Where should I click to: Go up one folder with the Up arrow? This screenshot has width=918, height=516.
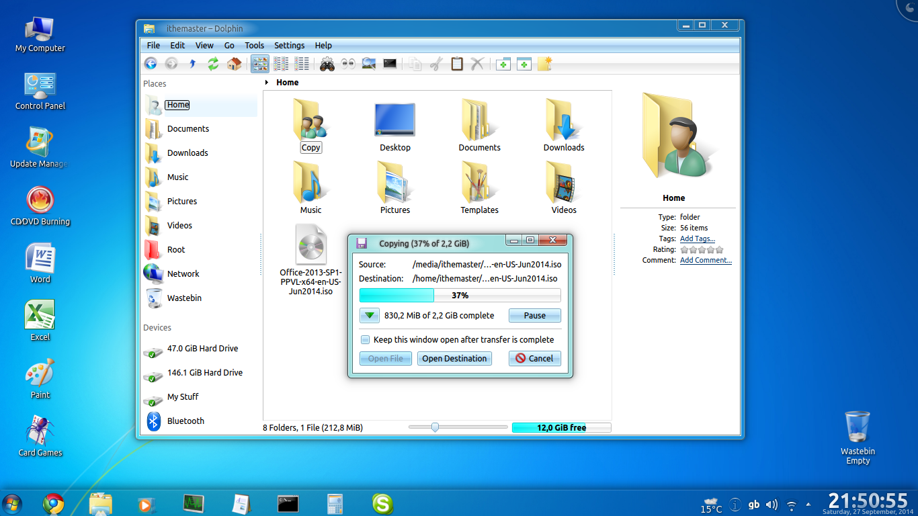point(192,64)
